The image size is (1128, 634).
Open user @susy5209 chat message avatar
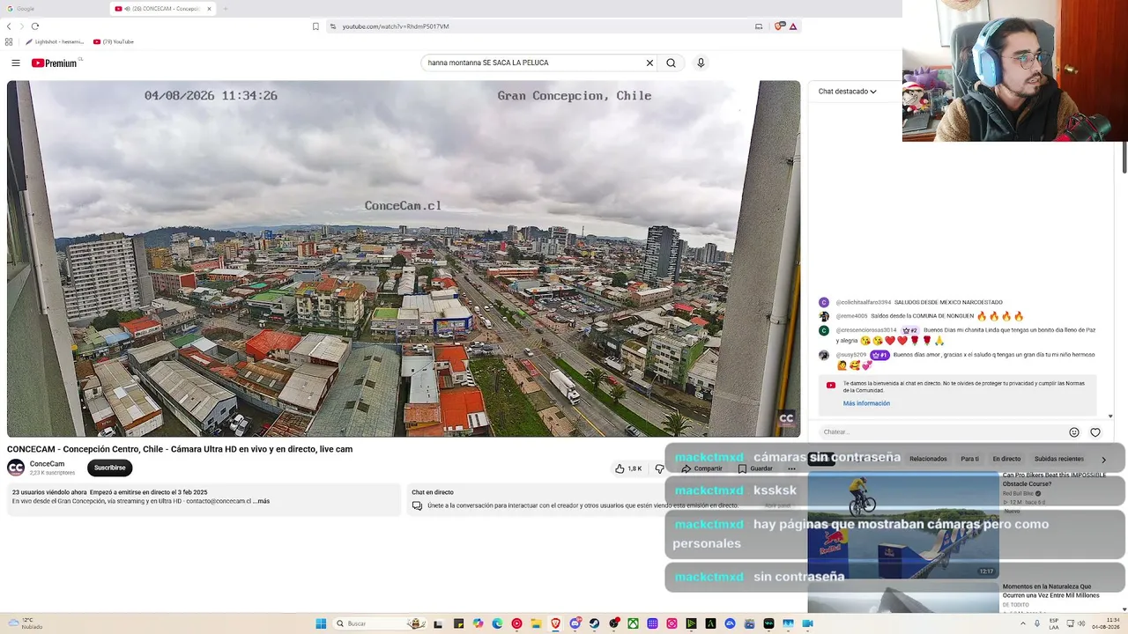point(824,355)
